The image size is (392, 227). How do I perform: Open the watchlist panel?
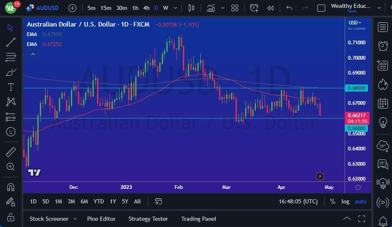click(383, 27)
